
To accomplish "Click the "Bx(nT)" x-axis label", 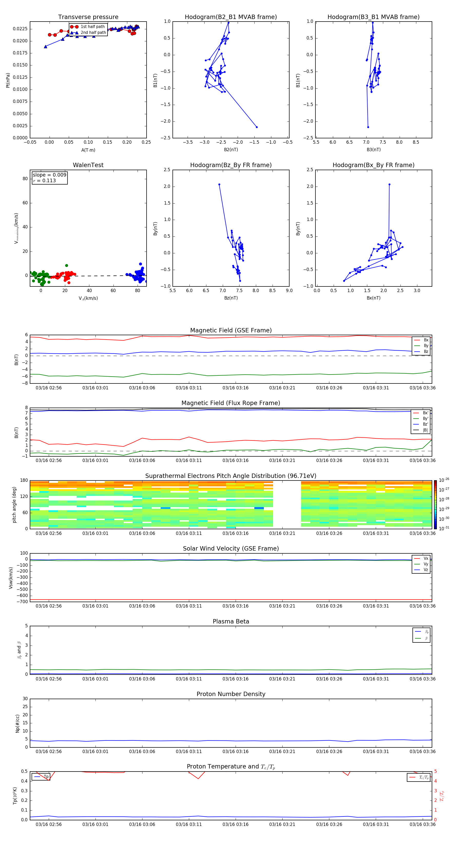I will click(x=373, y=298).
